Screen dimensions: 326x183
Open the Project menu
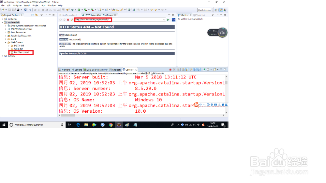[36, 6]
